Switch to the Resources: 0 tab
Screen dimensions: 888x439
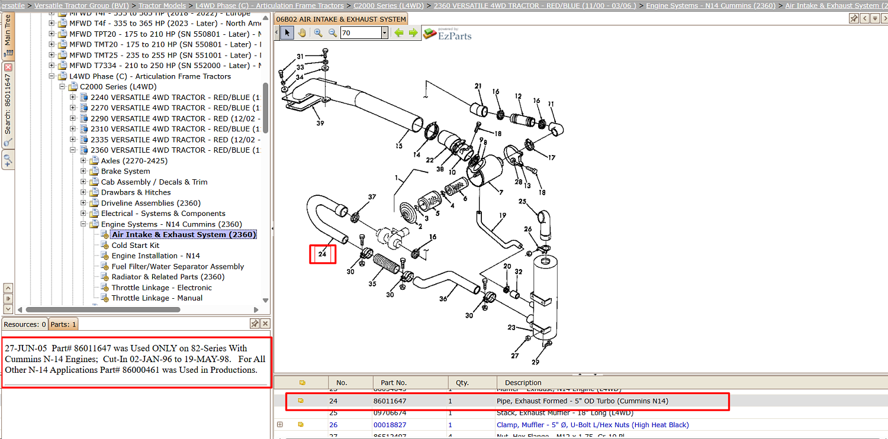(25, 324)
